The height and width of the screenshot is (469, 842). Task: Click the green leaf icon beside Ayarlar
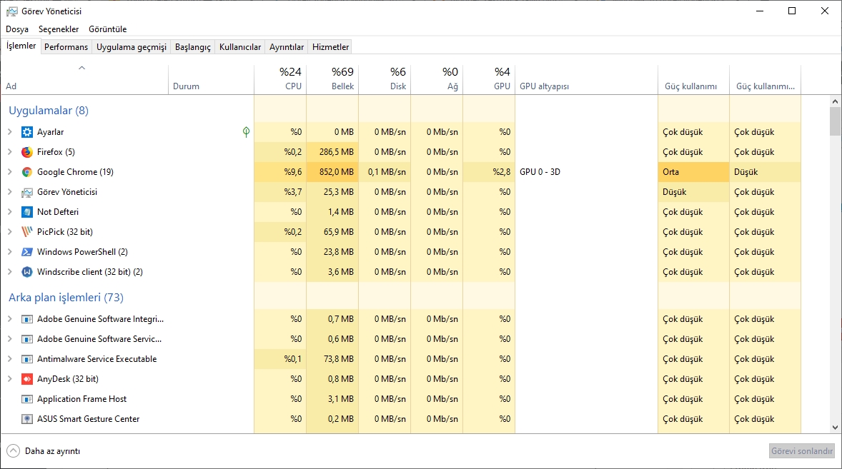[246, 132]
